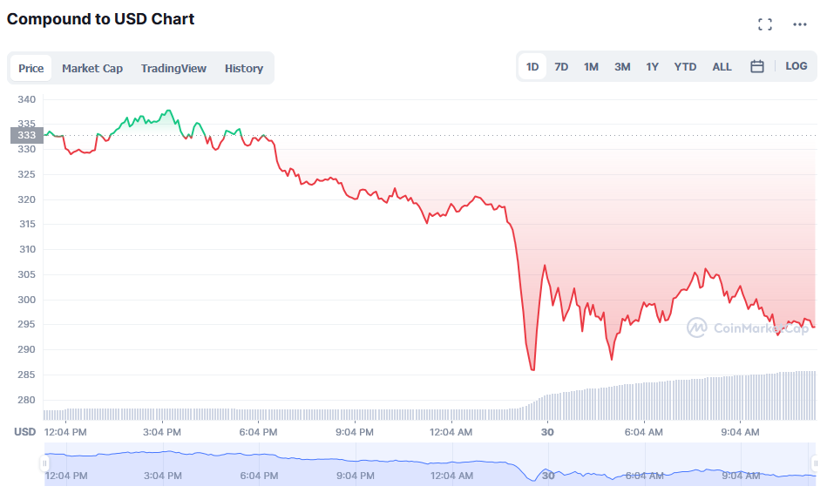
Task: Toggle LOG scale on the chart
Action: coord(796,66)
